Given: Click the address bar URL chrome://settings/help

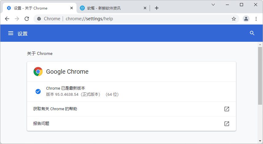Looking at the screenshot, I should click(x=89, y=19).
